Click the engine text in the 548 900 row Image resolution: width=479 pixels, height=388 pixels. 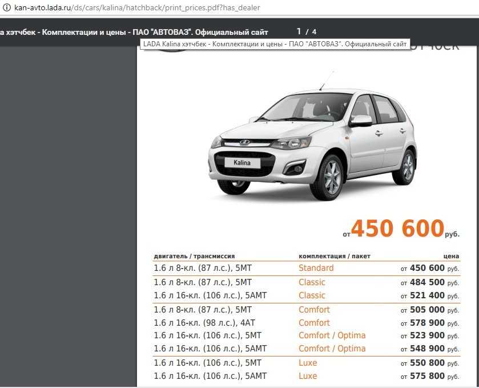coord(210,349)
